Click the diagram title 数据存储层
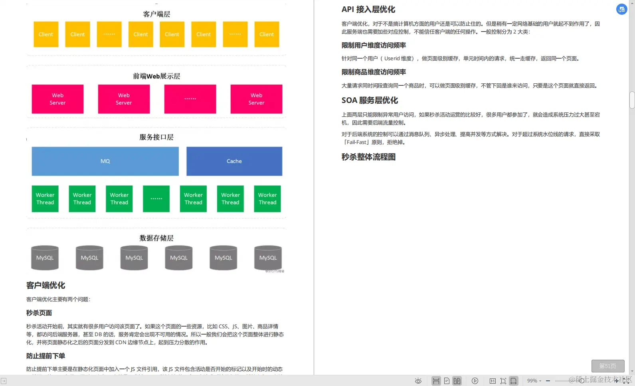The width and height of the screenshot is (635, 386). pyautogui.click(x=156, y=238)
